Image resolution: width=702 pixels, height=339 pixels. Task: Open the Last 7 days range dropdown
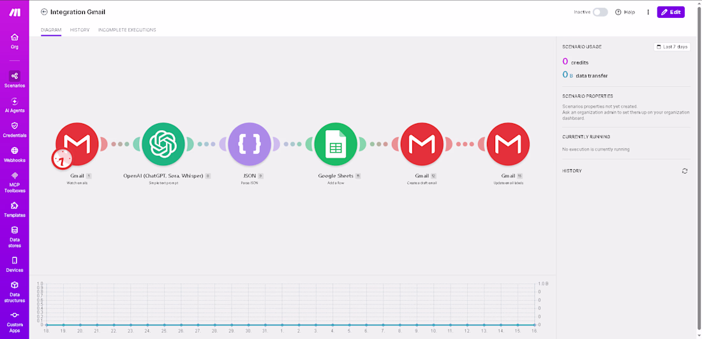672,47
